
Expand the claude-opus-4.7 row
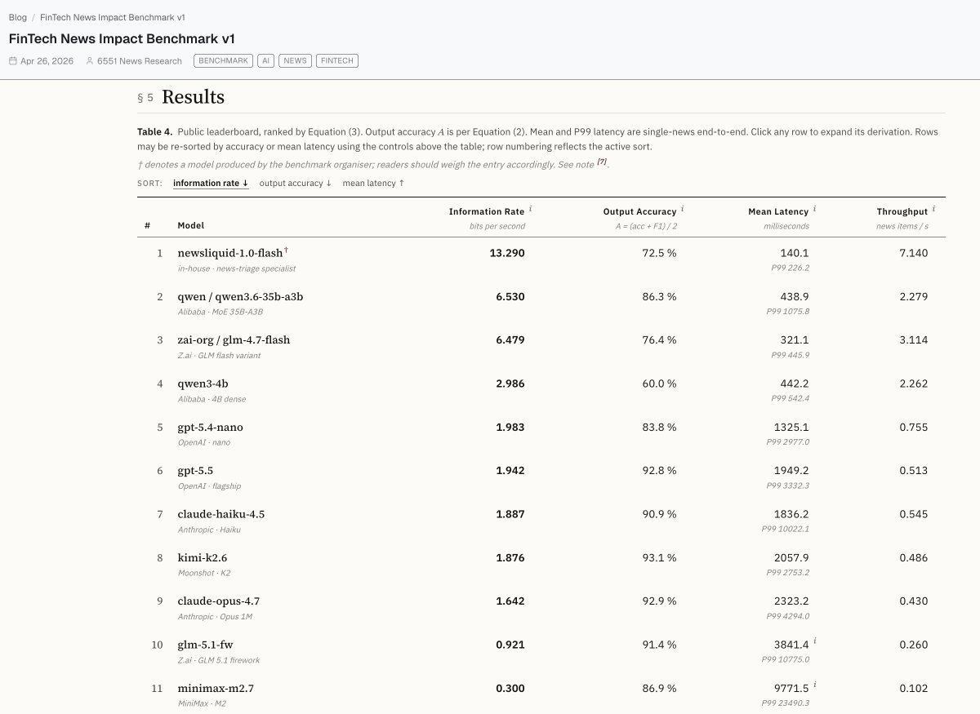(x=541, y=607)
